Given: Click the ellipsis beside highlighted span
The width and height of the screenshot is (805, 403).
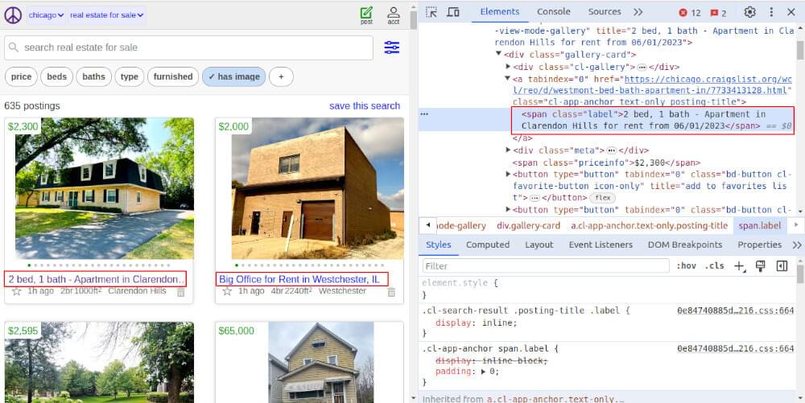Looking at the screenshot, I should coord(424,114).
